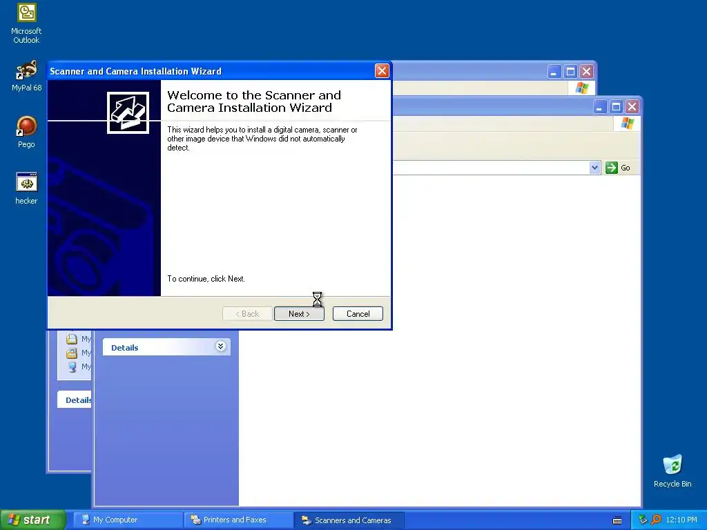
Task: Close the Scanners and Cameras window
Action: pos(632,107)
